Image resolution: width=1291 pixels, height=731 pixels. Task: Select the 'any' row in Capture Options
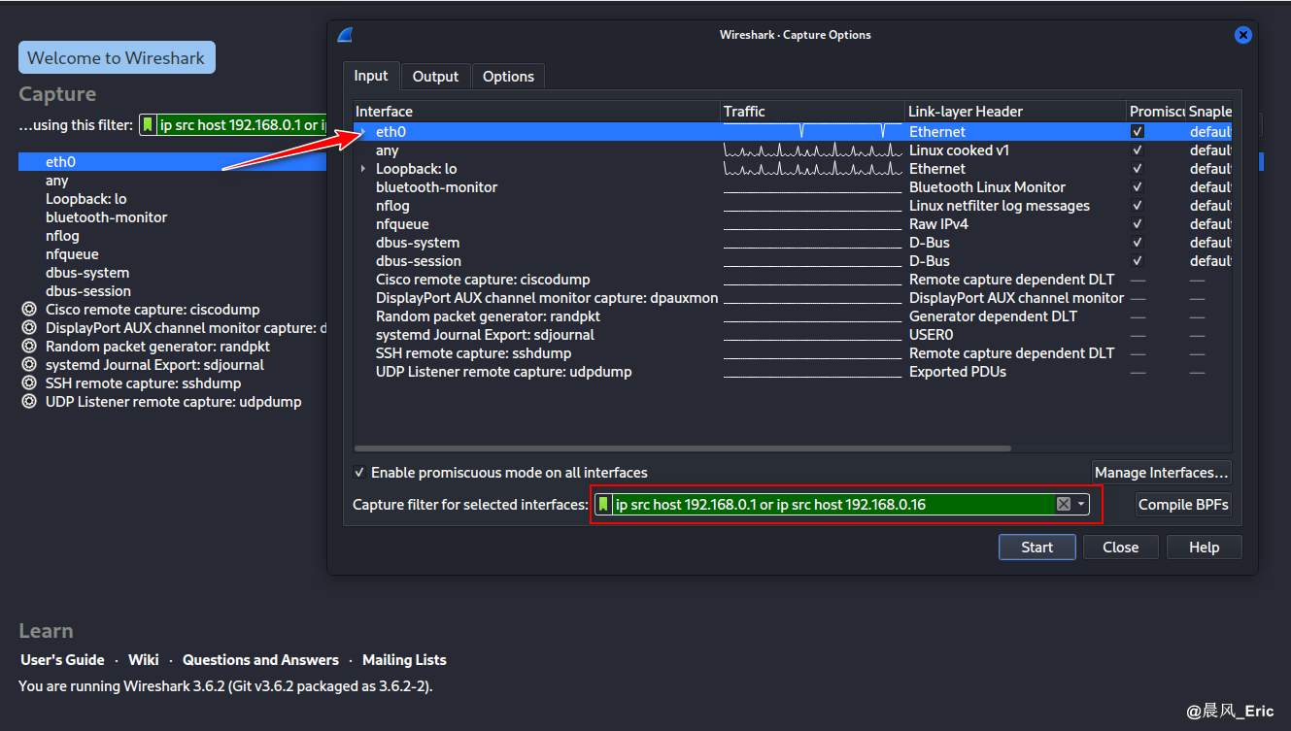793,150
